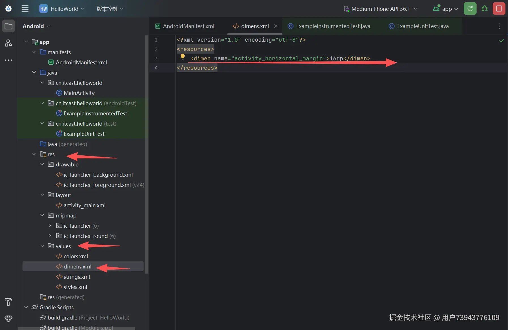The image size is (508, 330).
Task: Rerun the app with the green button
Action: [x=470, y=9]
